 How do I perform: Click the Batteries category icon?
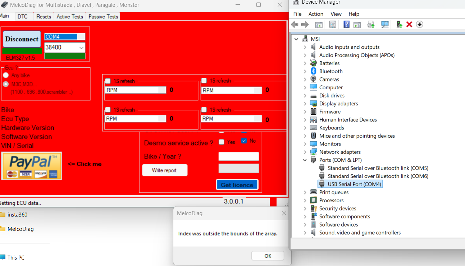(x=313, y=63)
